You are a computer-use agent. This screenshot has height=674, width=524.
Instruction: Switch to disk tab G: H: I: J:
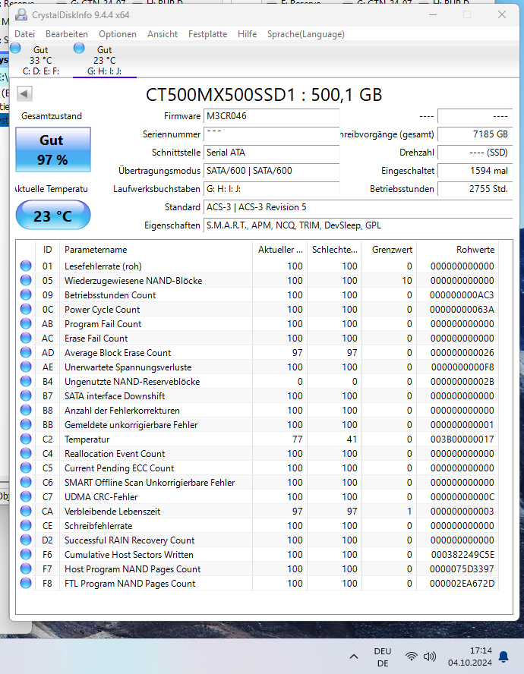[105, 60]
